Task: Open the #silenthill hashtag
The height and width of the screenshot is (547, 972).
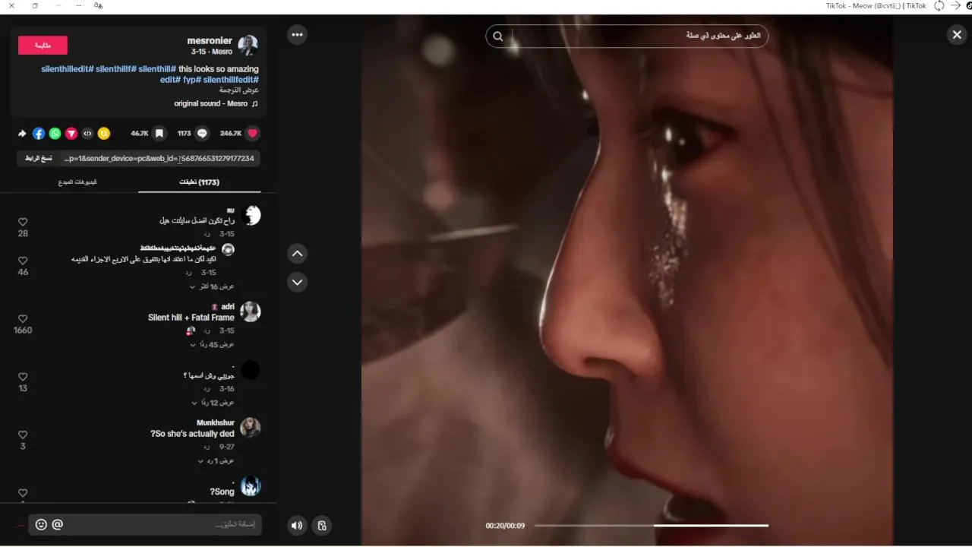Action: (x=157, y=69)
